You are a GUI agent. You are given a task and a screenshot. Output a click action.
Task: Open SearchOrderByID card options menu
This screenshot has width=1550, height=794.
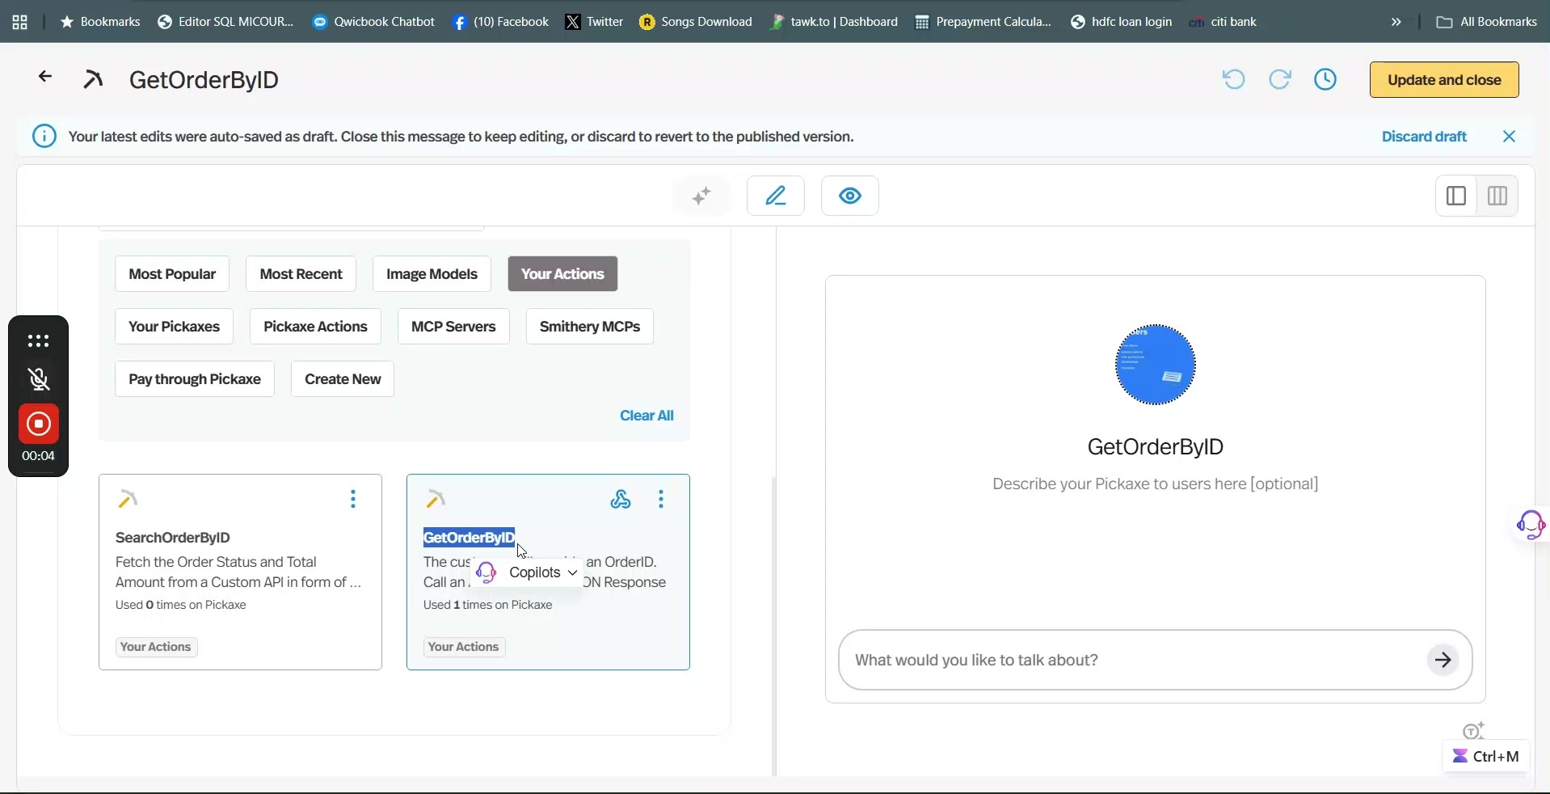(353, 499)
